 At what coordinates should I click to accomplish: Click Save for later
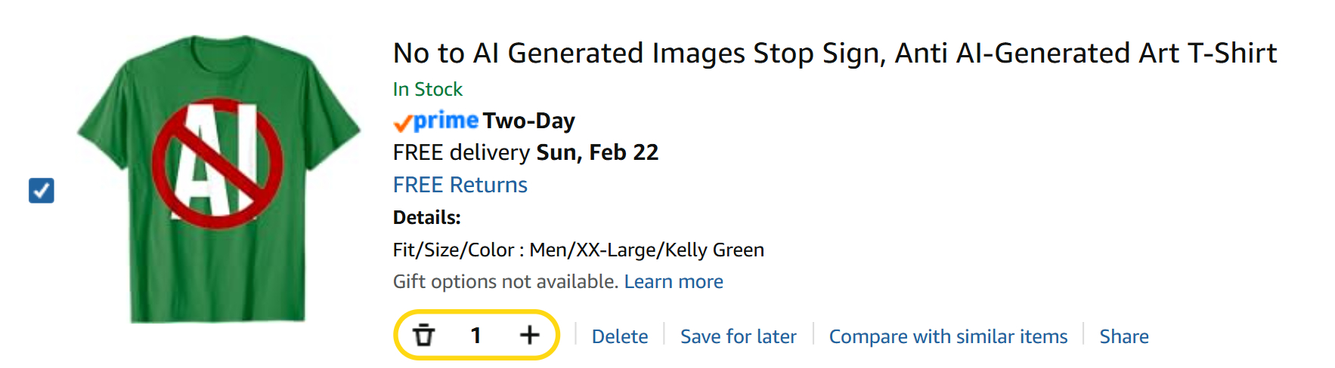(738, 336)
